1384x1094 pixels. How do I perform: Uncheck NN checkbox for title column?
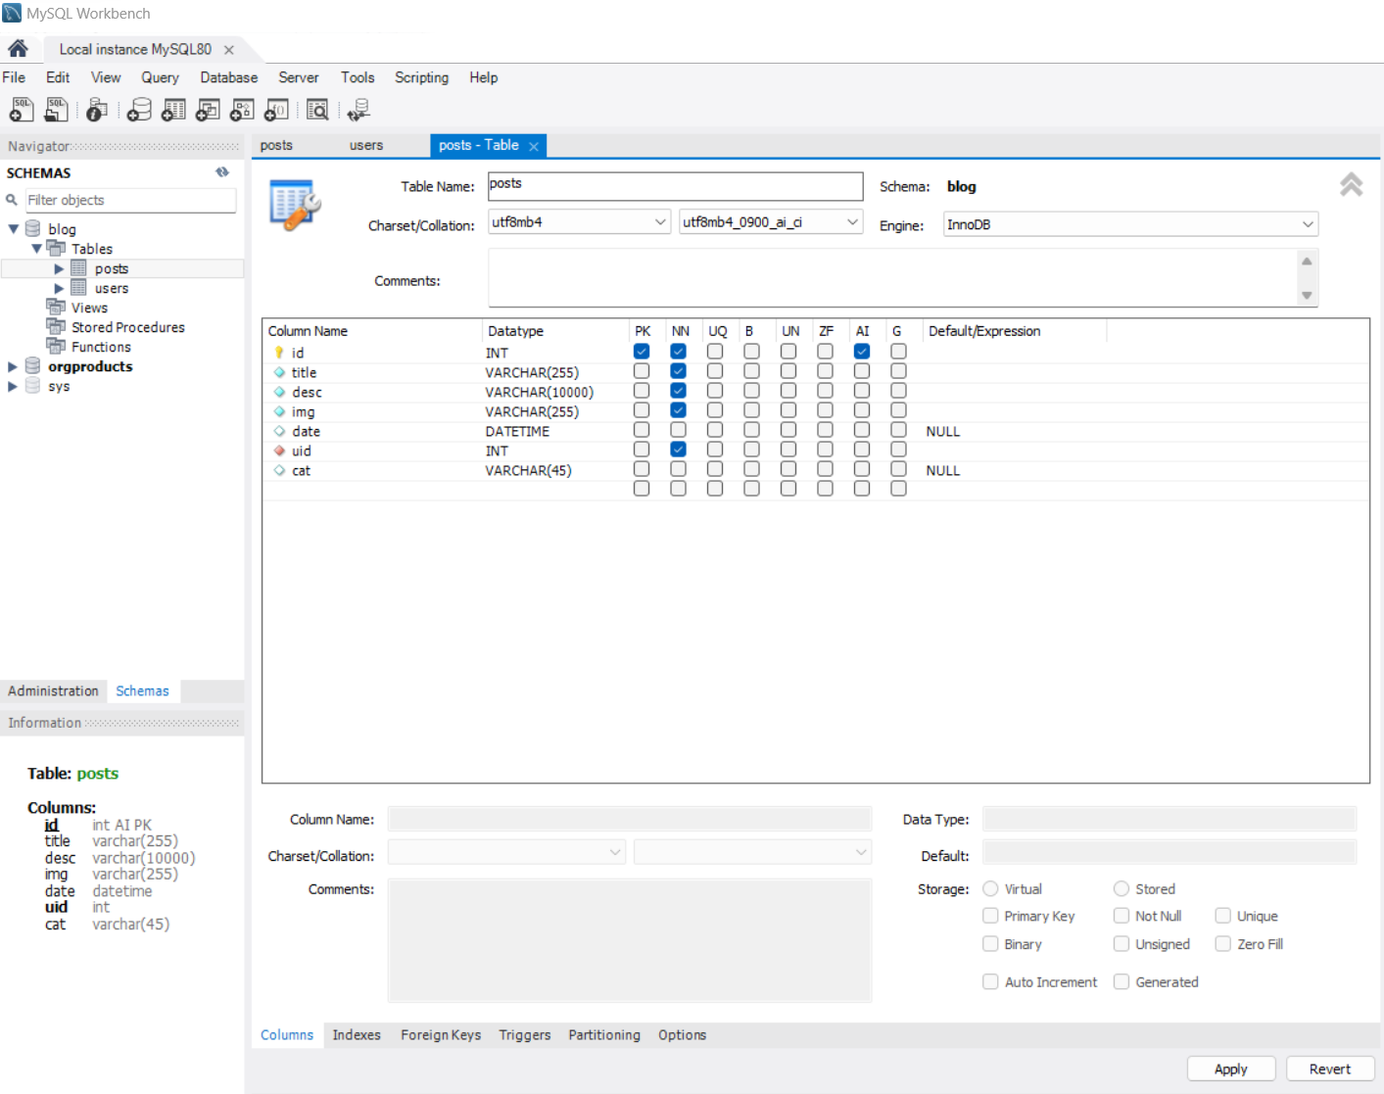[678, 371]
